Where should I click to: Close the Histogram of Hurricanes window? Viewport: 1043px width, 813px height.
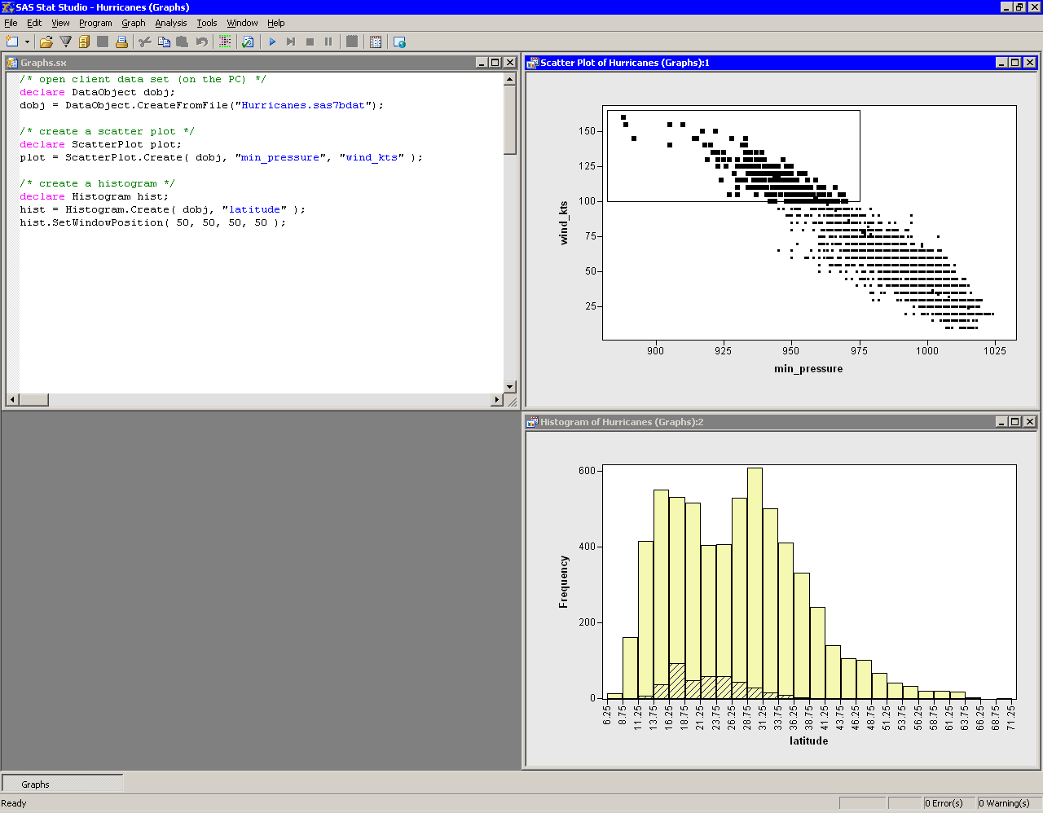[x=1030, y=422]
